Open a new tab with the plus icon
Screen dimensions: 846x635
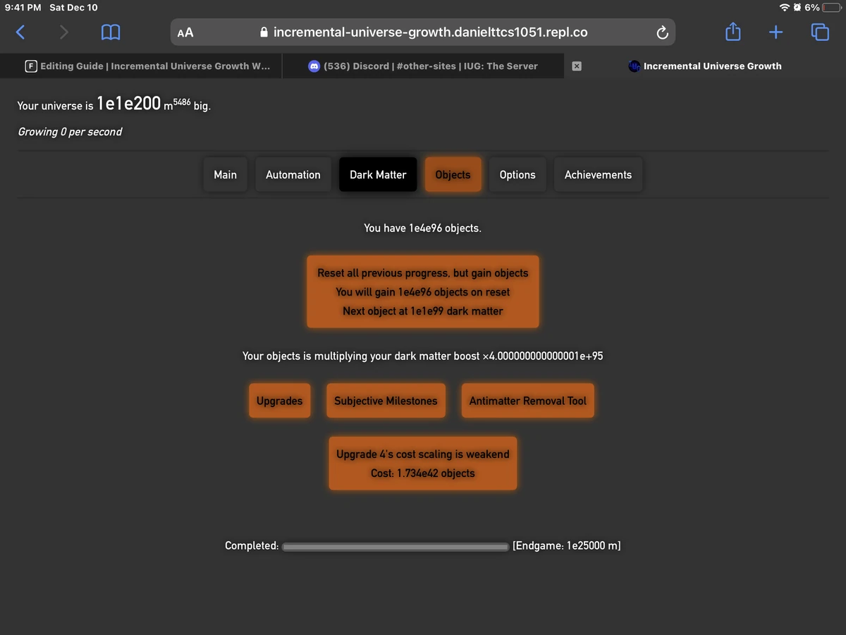click(775, 32)
